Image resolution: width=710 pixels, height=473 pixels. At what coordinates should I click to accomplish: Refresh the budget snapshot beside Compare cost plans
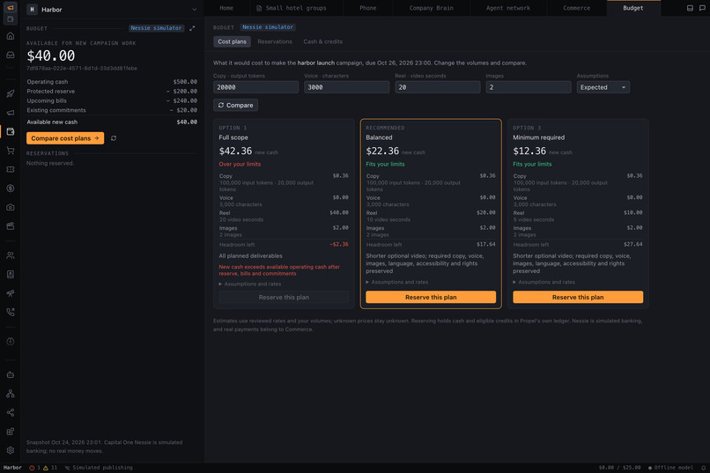(x=114, y=138)
